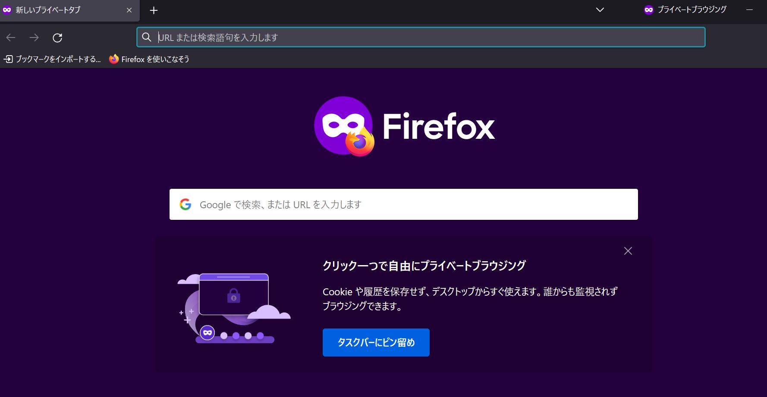Click the Google search box on the page
This screenshot has width=767, height=397.
404,204
